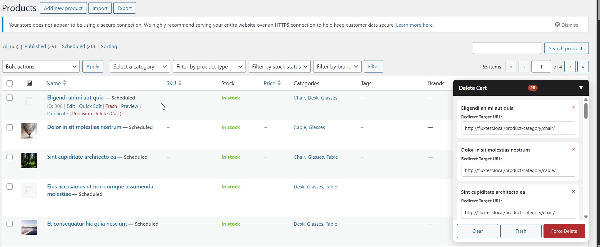The image size is (600, 247).
Task: Click Edit under Eligendi animi aut quia
Action: point(71,106)
